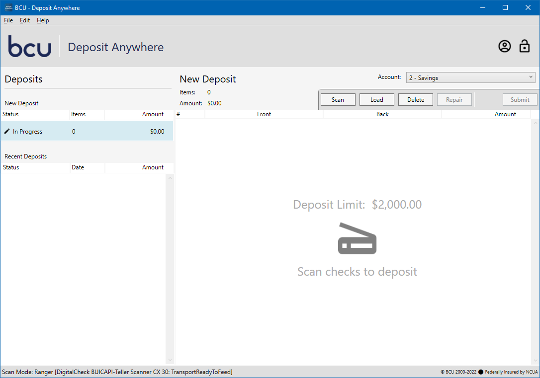Viewport: 540px width, 378px height.
Task: Click the Recent Deposits scrollbar down arrow
Action: [170, 360]
